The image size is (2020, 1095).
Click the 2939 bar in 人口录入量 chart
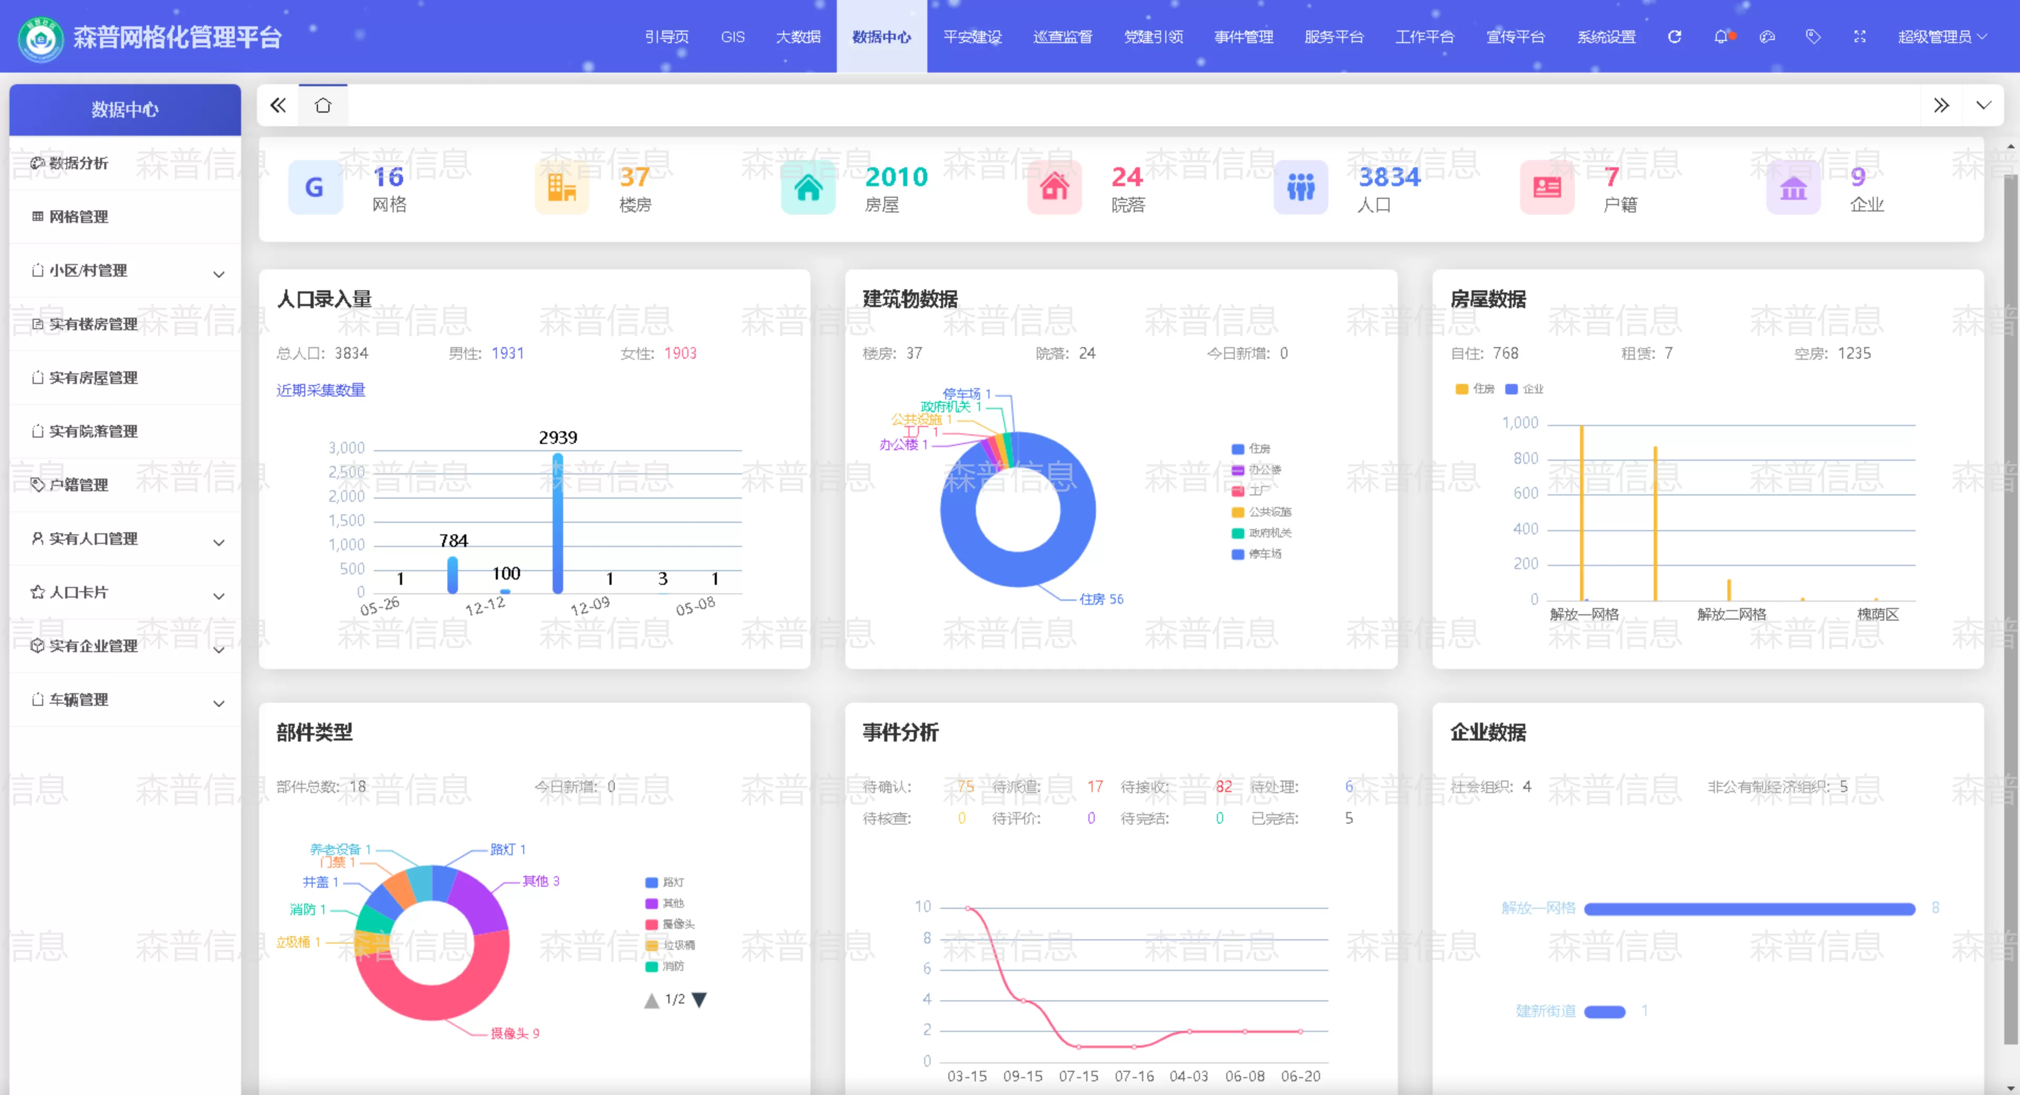coord(557,523)
